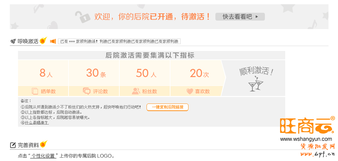Click the 急 badge next to 呼唤激活
338x161 pixels.
43,41
